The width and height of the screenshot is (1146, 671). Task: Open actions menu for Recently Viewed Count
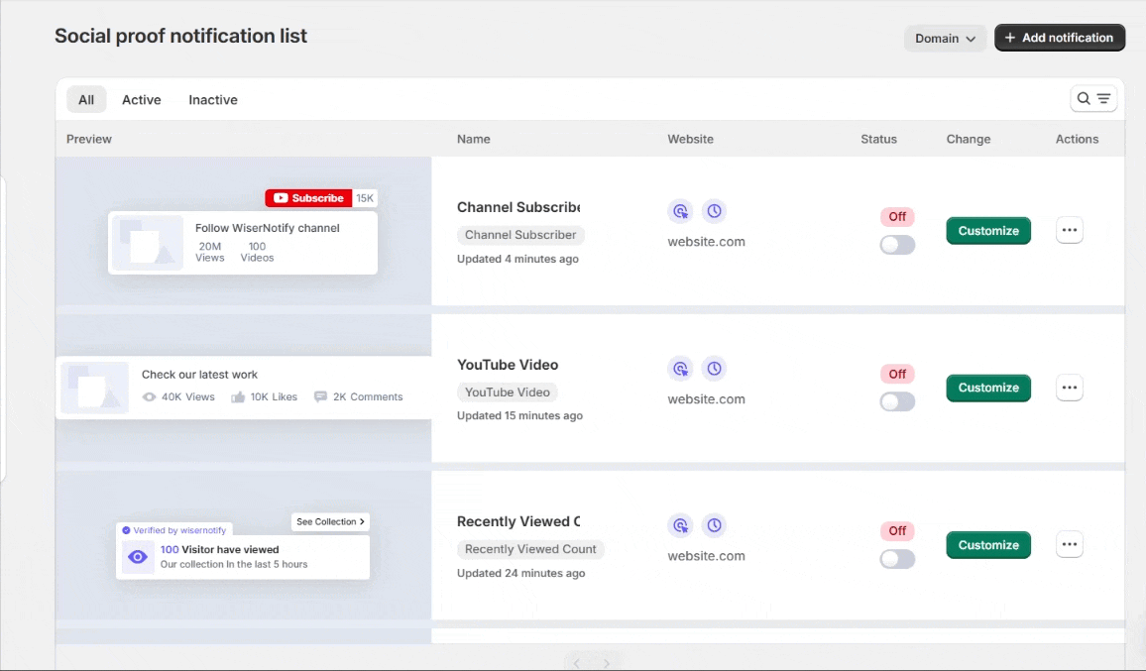point(1069,545)
